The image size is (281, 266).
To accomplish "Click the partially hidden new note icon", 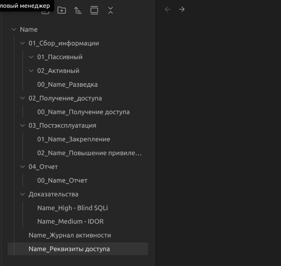I will pyautogui.click(x=46, y=12).
